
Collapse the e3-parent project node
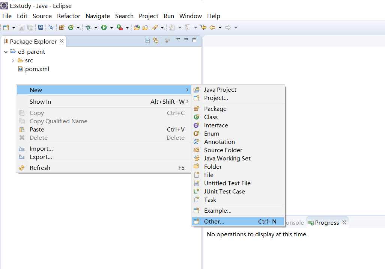coord(6,52)
